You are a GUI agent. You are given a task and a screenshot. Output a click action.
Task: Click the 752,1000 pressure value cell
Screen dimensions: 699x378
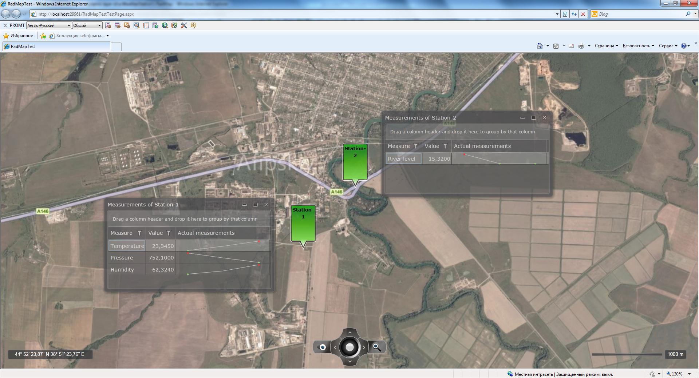(x=161, y=258)
